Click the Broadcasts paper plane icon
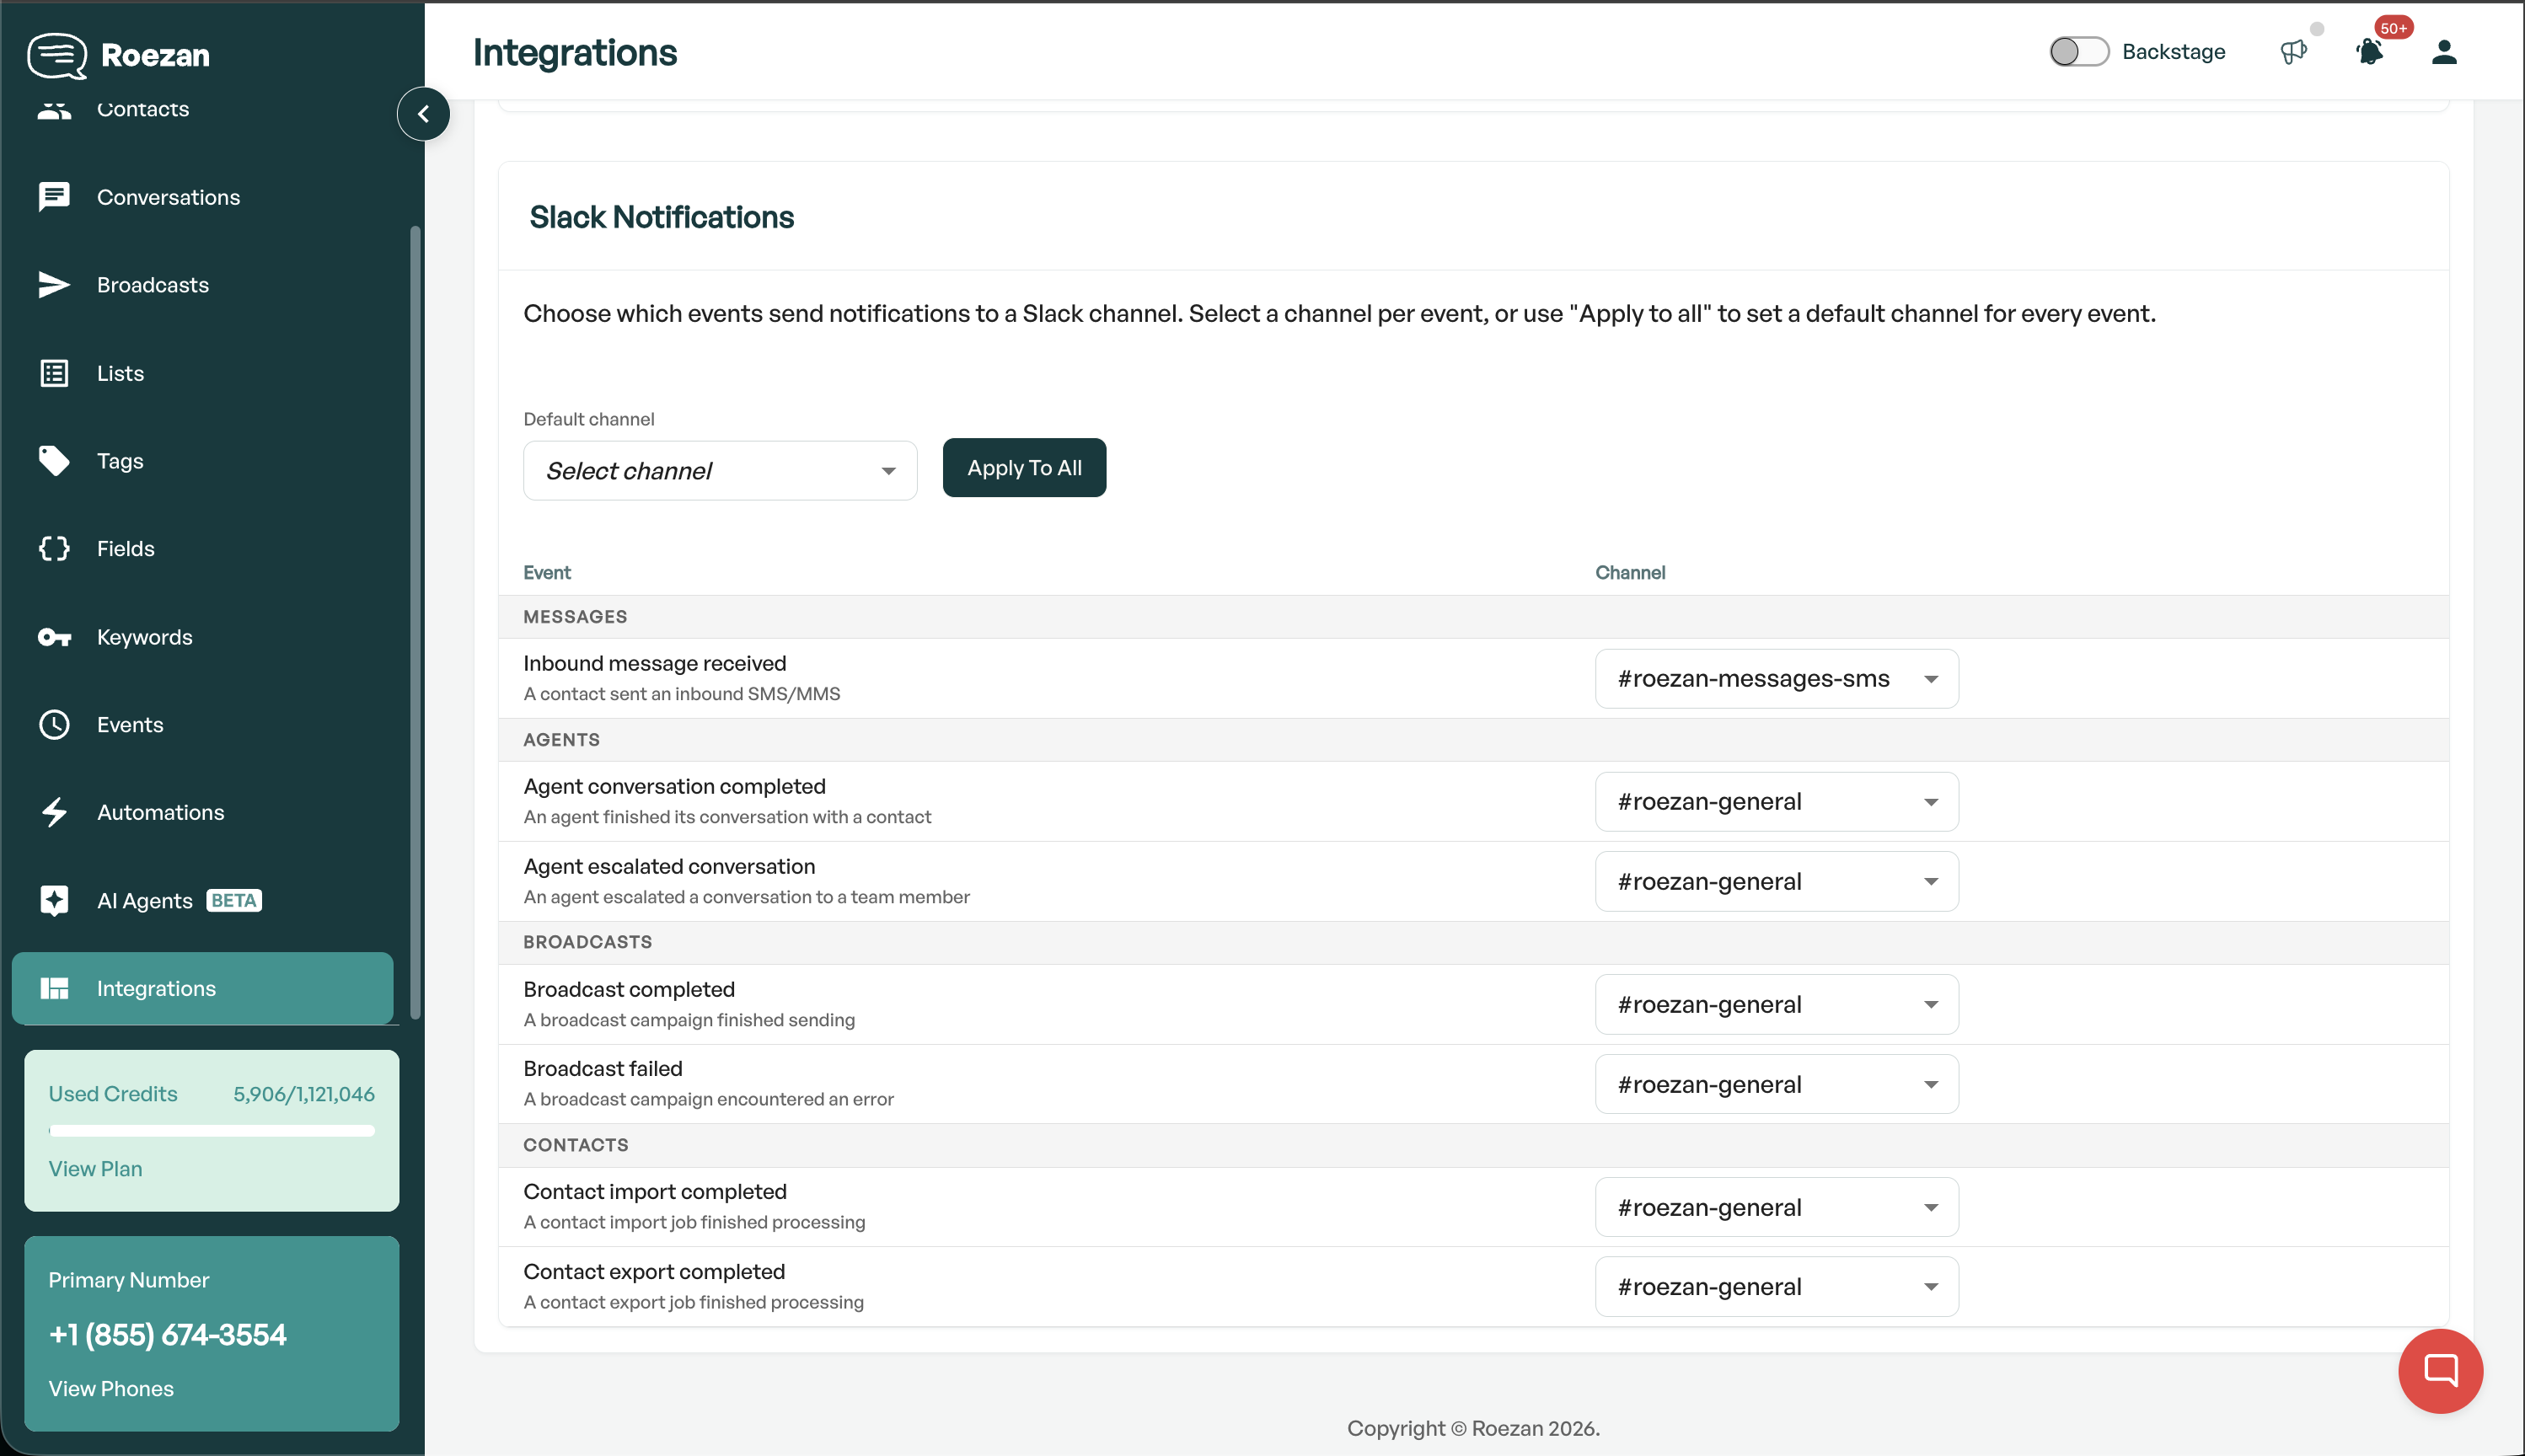2525x1456 pixels. [54, 285]
